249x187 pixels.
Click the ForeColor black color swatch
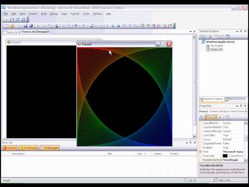point(225,156)
